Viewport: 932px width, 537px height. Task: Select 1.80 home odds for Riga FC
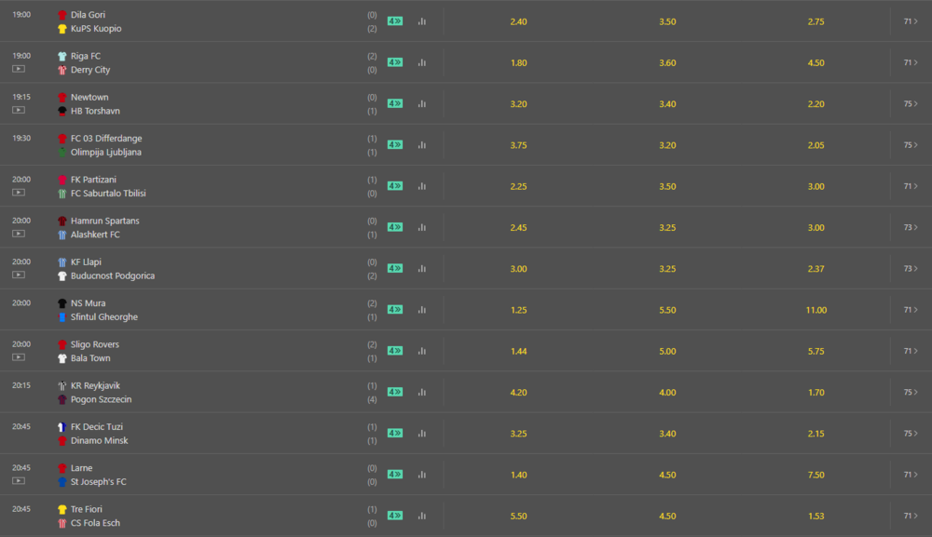tap(518, 62)
